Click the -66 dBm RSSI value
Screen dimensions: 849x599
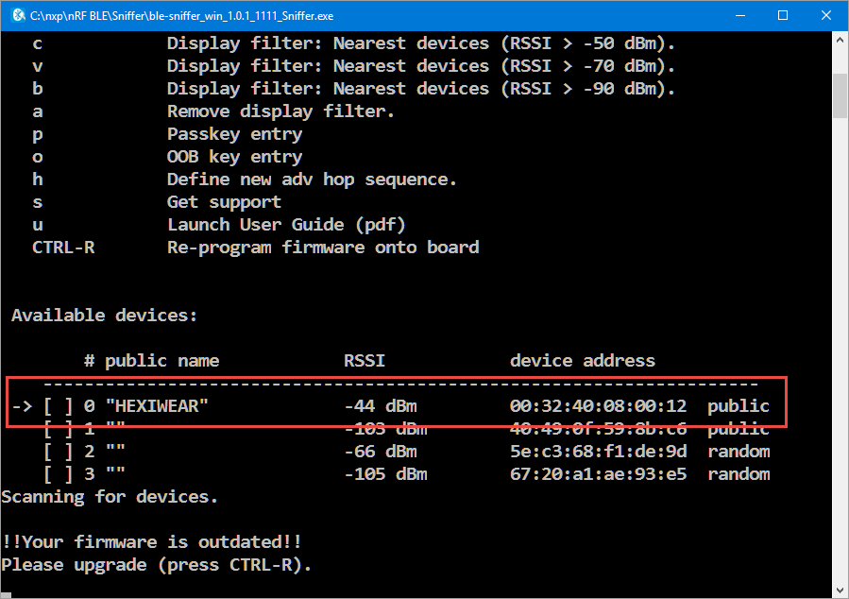tap(381, 452)
